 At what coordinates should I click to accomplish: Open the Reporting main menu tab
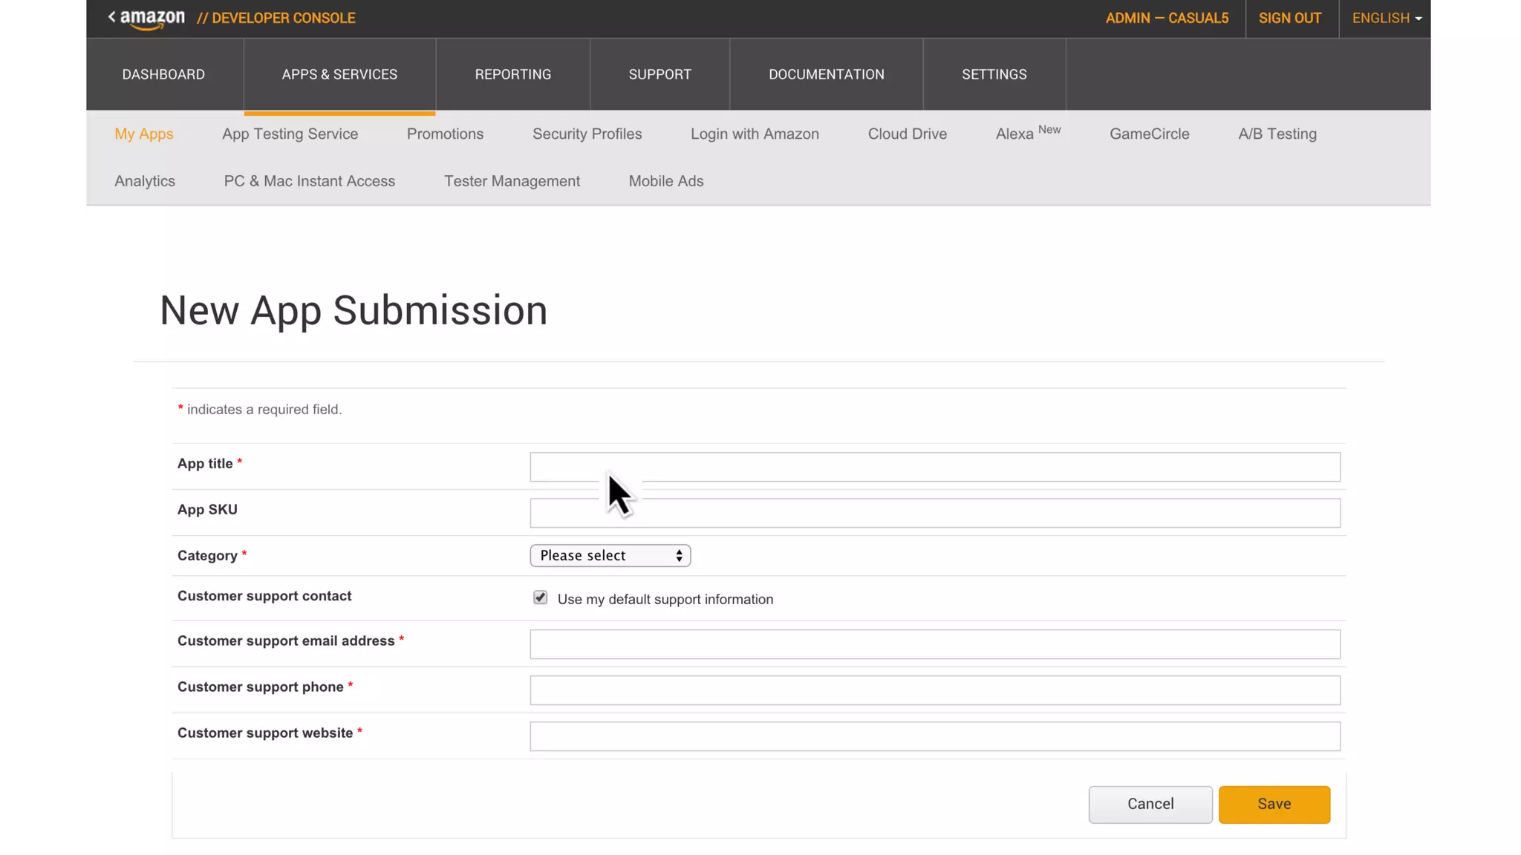click(512, 74)
